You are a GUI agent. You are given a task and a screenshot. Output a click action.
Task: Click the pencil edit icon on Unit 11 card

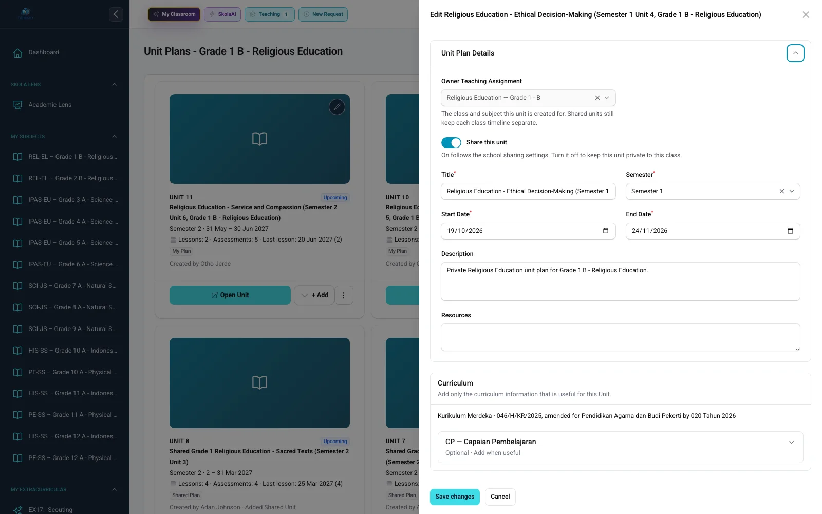[x=337, y=107]
